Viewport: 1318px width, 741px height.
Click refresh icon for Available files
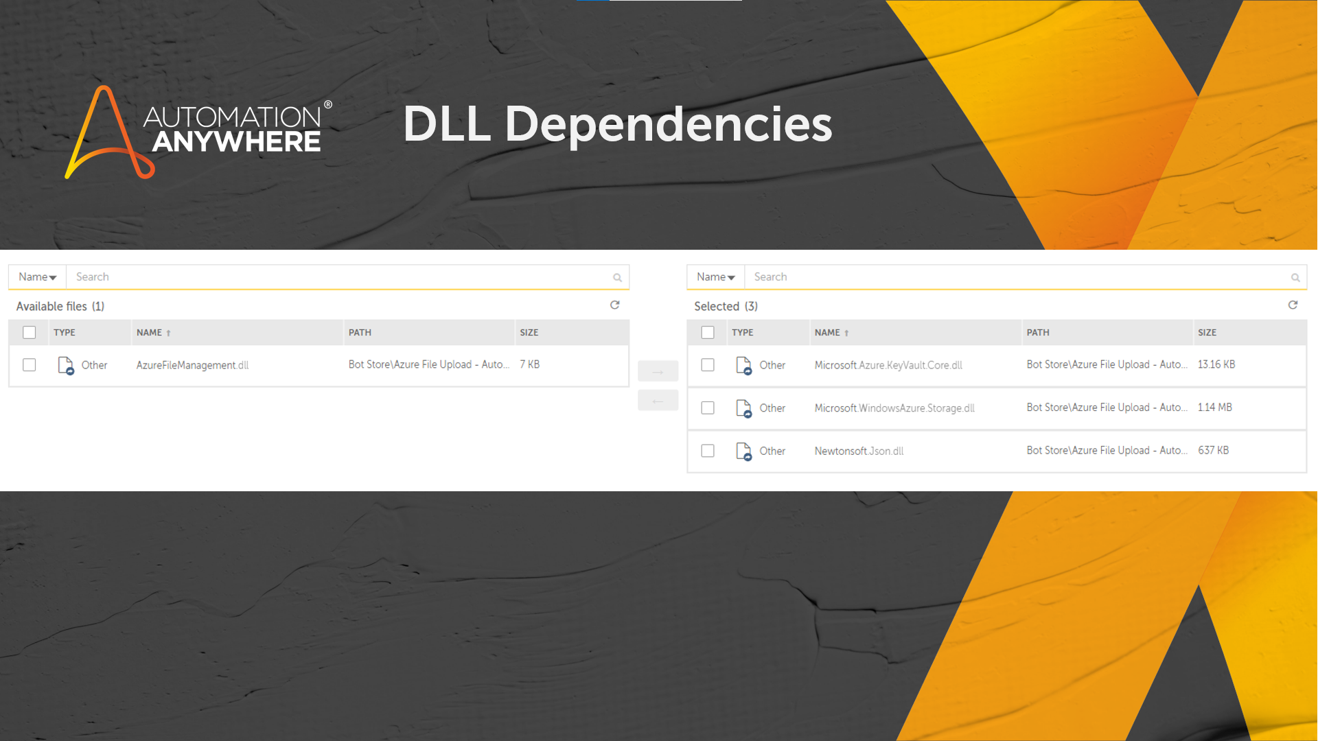point(614,305)
